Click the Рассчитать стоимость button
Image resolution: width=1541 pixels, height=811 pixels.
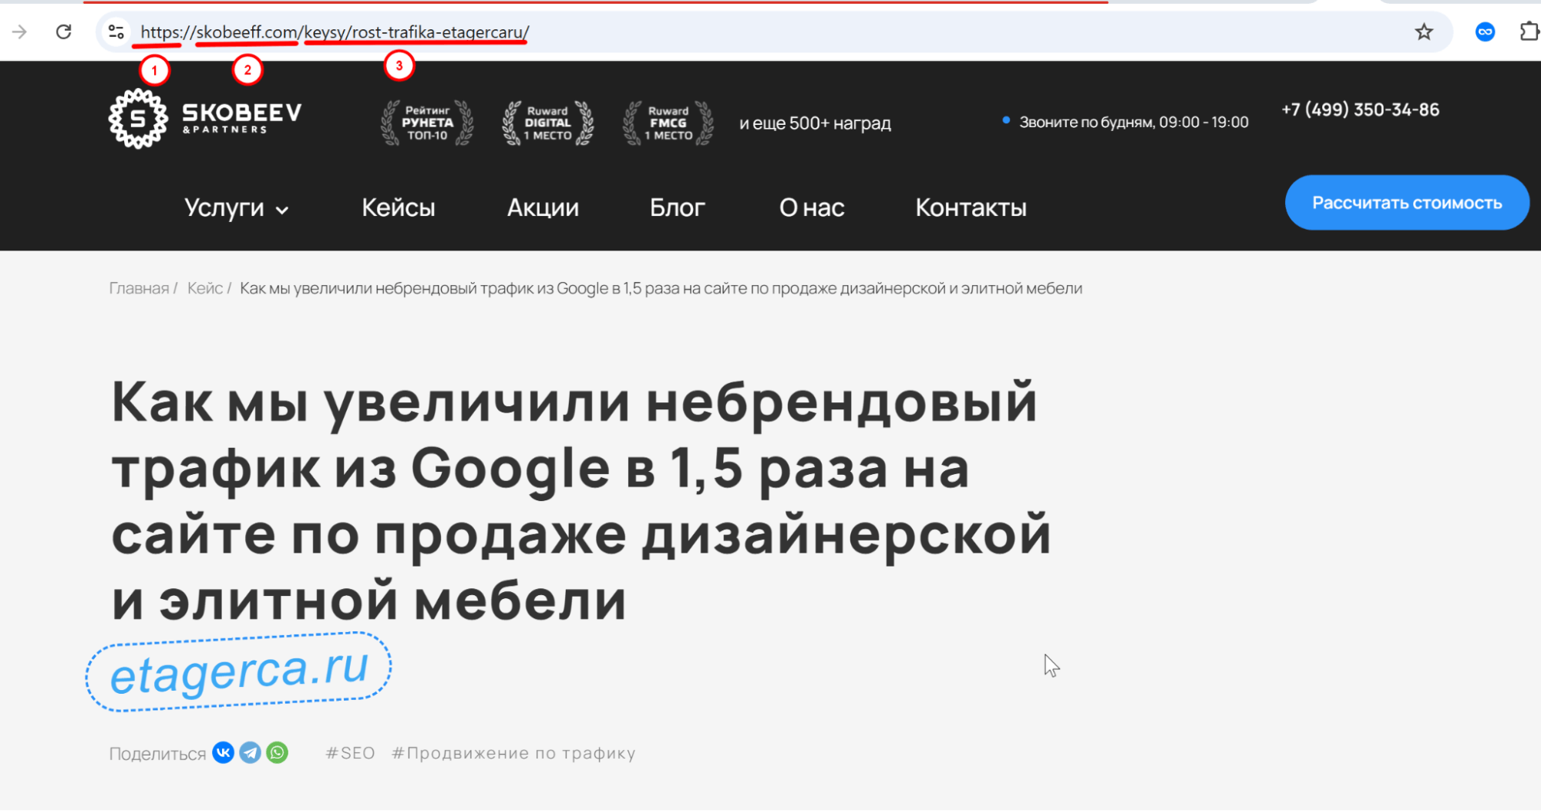click(1407, 203)
